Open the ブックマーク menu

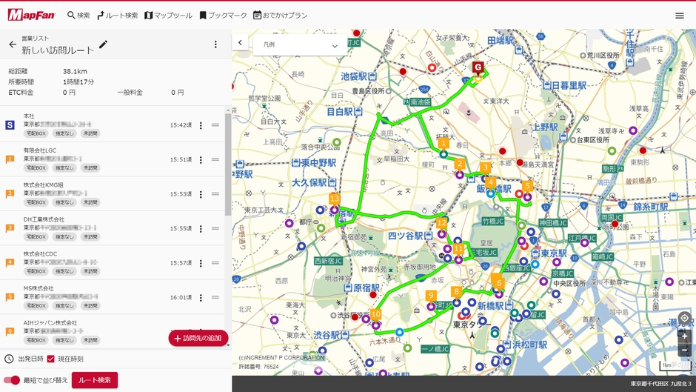pos(223,15)
